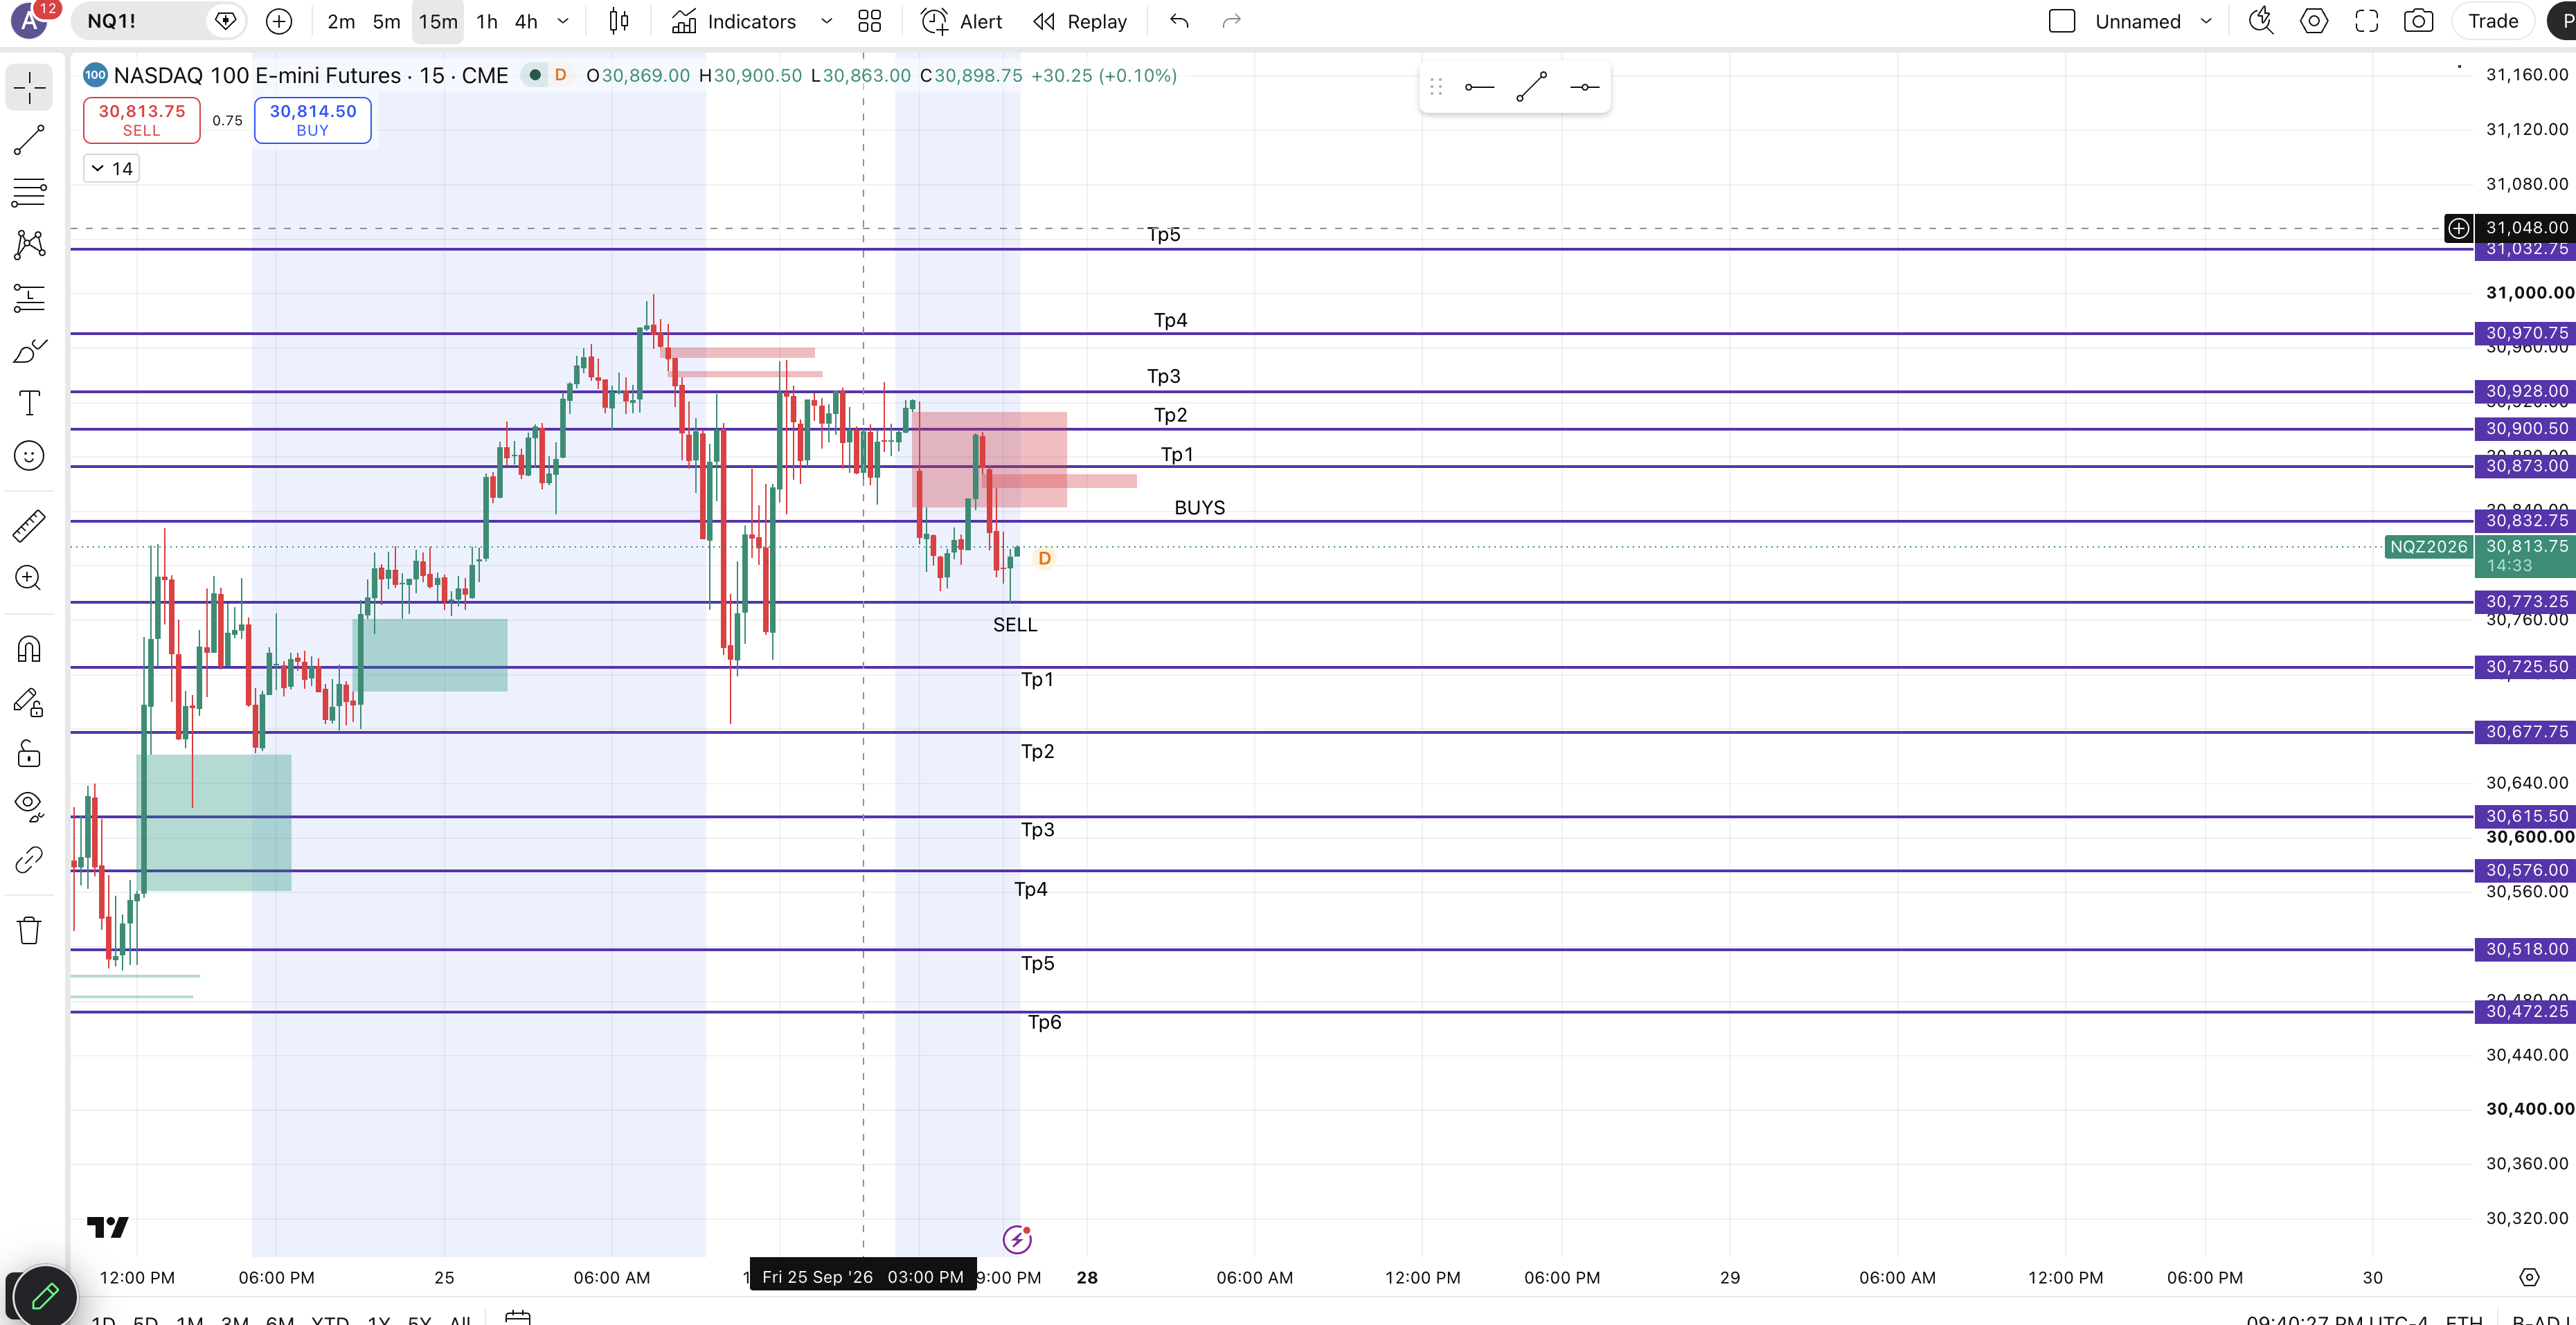Click the BUY 30,814.50 button
The height and width of the screenshot is (1325, 2576).
click(x=313, y=120)
